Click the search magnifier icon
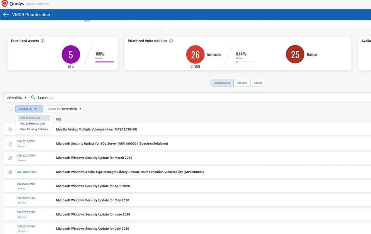The image size is (371, 234). pos(32,97)
